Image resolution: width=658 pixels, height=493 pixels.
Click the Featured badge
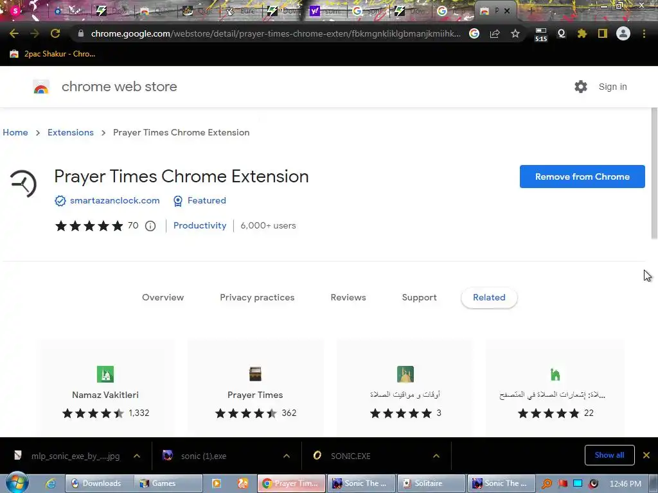200,201
